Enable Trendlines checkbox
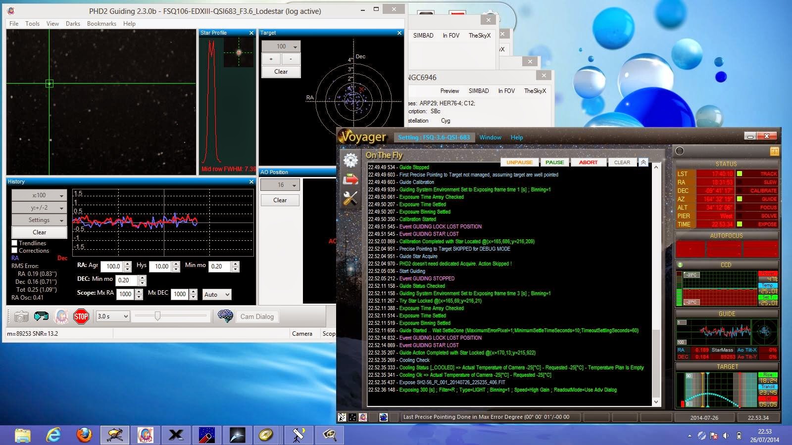Screen dimensions: 792x445 pyautogui.click(x=14, y=243)
